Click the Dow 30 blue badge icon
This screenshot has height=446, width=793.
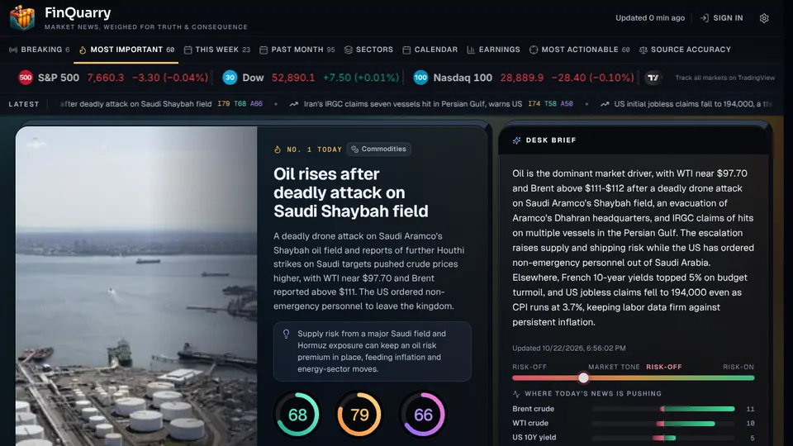point(230,78)
